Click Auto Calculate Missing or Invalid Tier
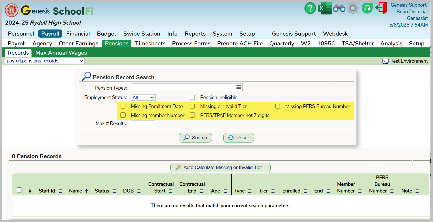Viewport: 433px width, 222px height. click(220, 167)
